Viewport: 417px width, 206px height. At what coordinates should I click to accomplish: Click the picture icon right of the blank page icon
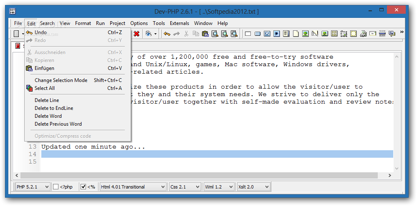[x=305, y=34]
